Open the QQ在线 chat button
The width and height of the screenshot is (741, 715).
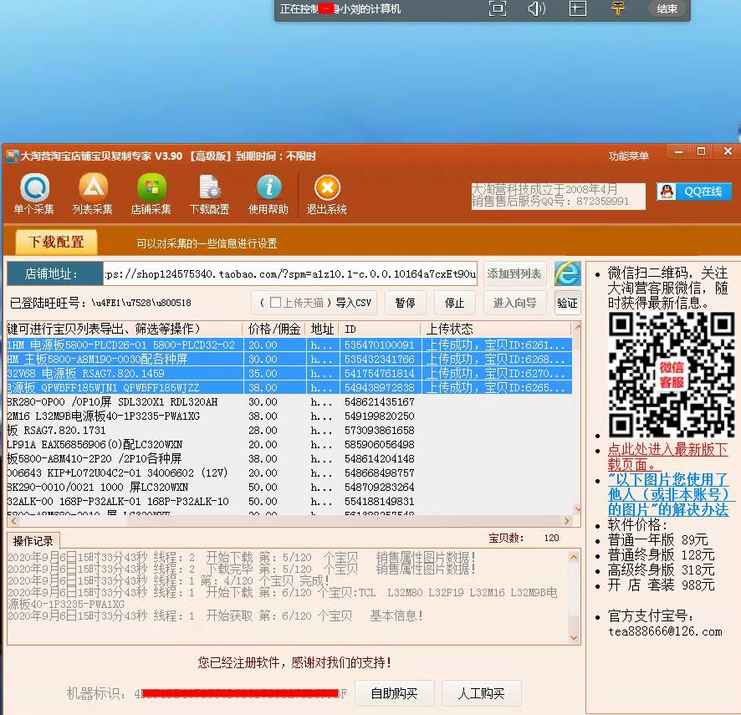[x=694, y=192]
